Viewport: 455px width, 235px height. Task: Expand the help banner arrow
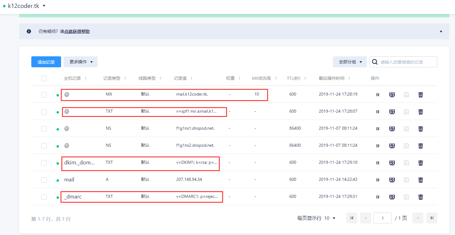(441, 31)
